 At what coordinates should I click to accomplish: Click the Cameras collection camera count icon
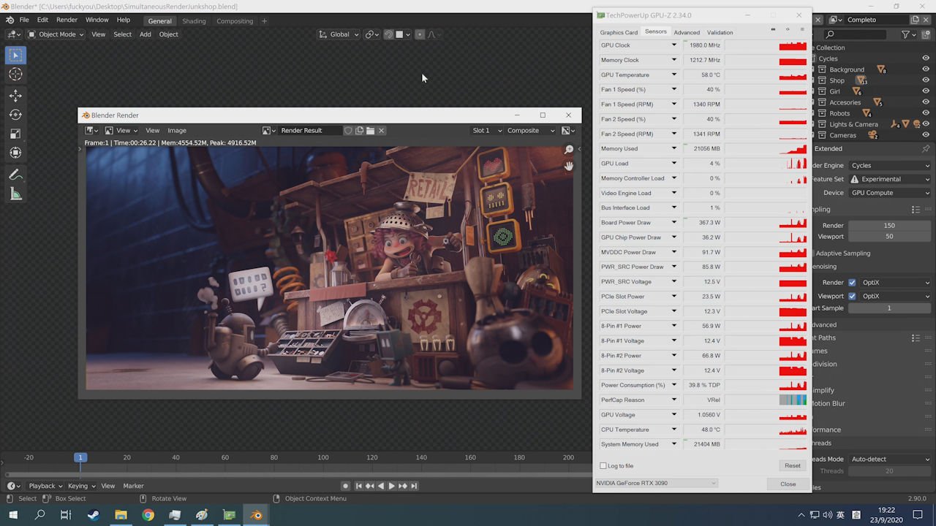(x=873, y=135)
